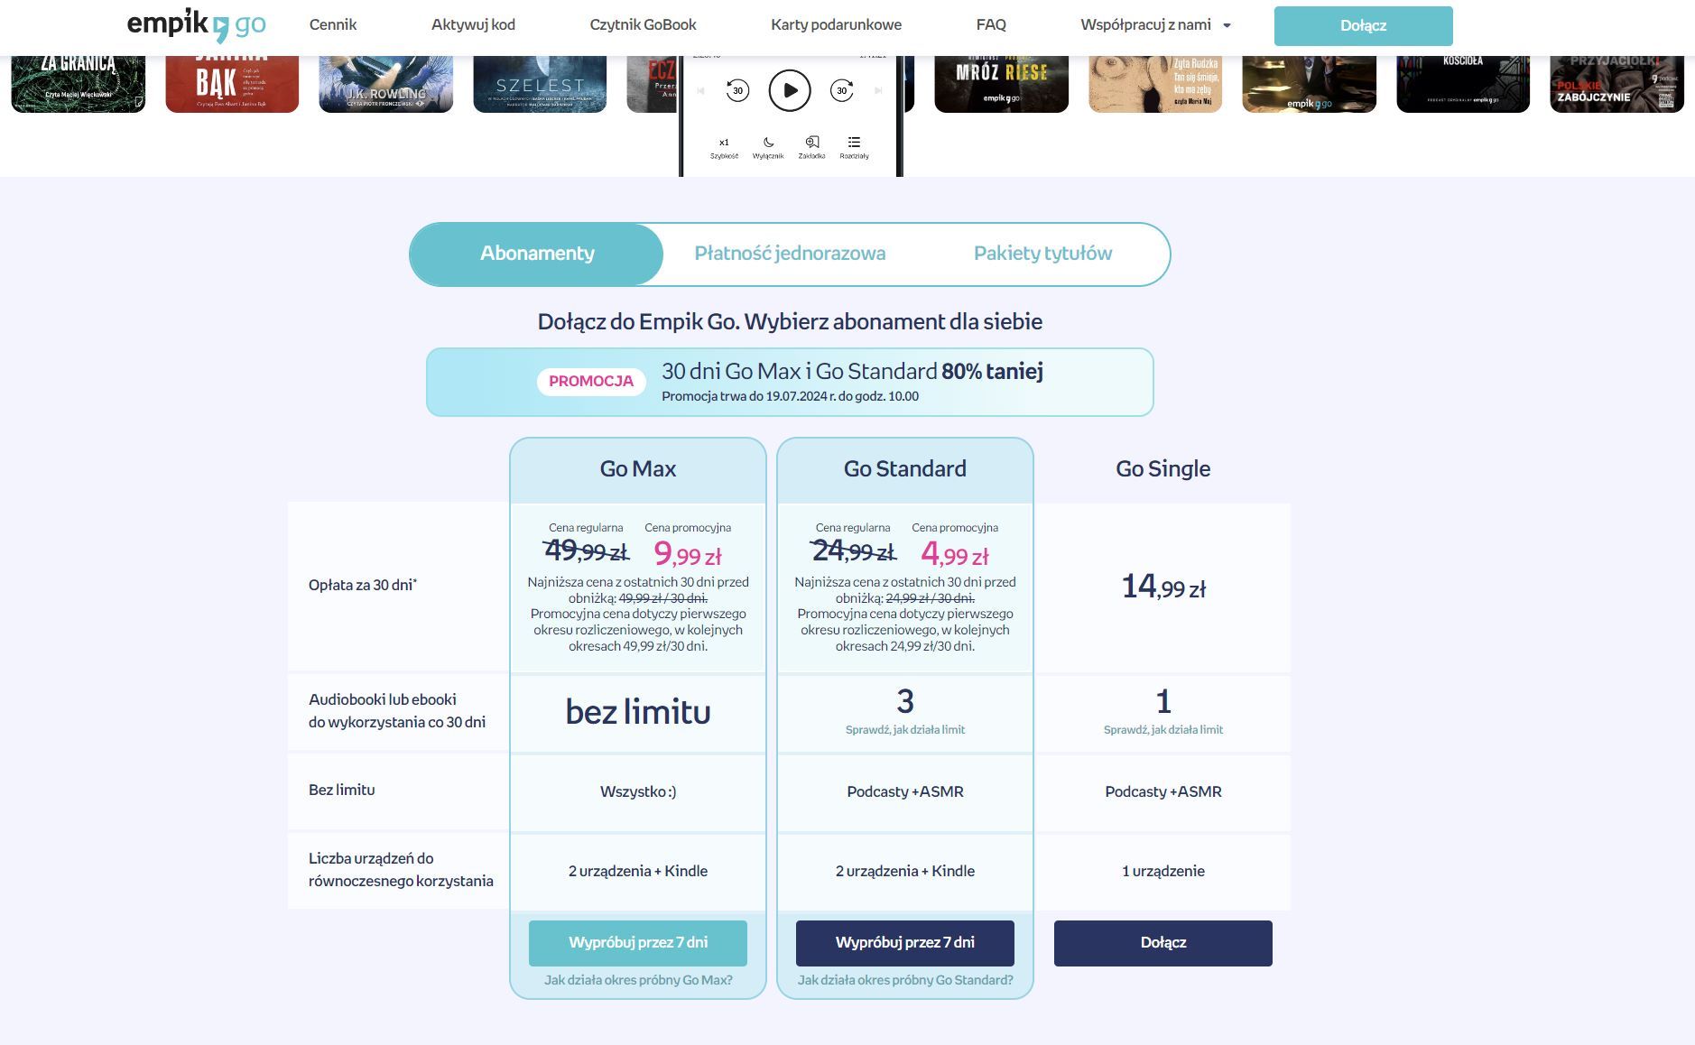Image resolution: width=1695 pixels, height=1045 pixels.
Task: Click the Wszystko :) cell in Go Max
Action: [x=638, y=792]
